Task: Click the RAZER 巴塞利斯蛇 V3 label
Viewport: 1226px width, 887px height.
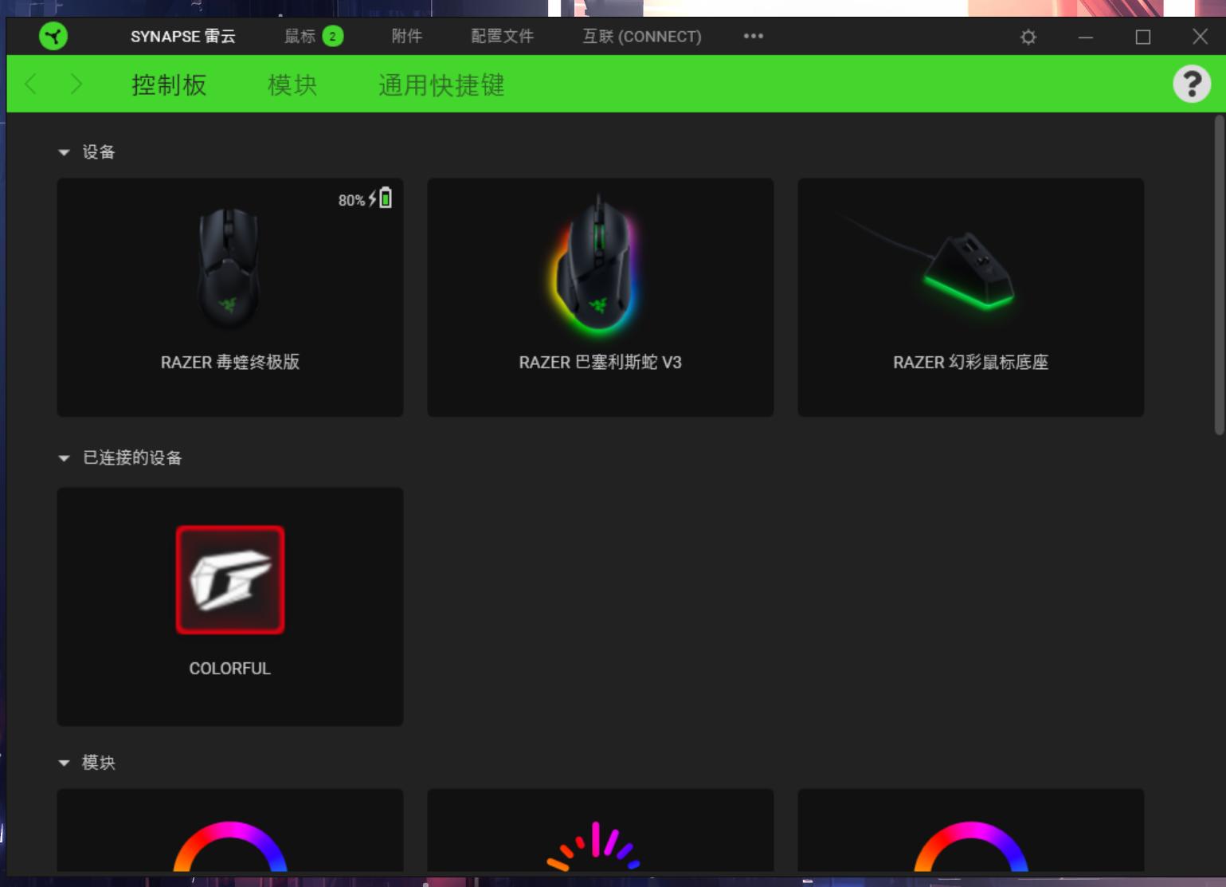Action: (x=601, y=362)
